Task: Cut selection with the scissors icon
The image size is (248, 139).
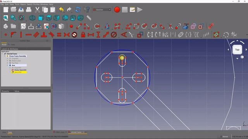Action: (37, 10)
